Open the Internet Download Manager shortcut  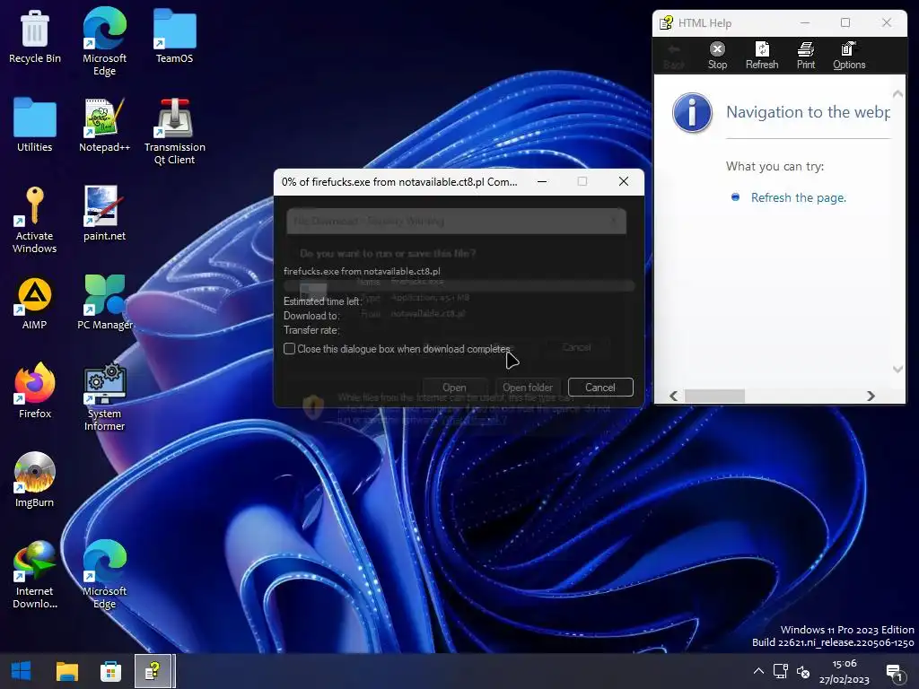click(35, 575)
